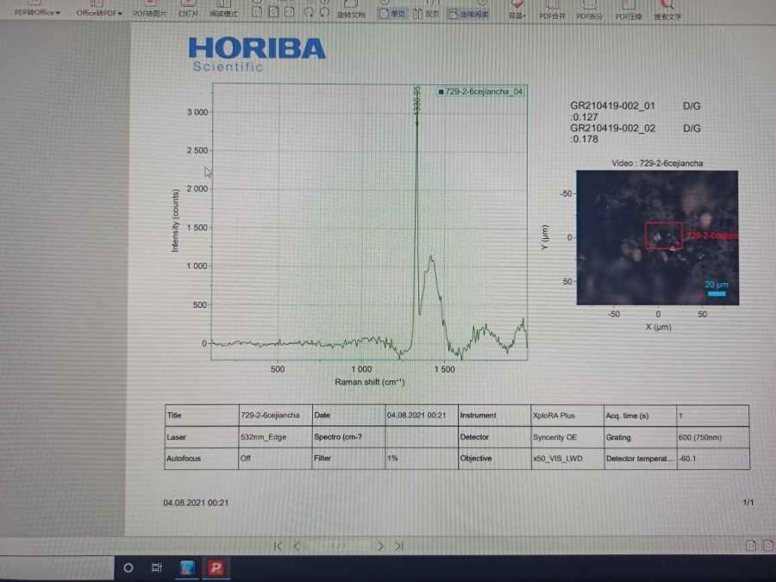Click the red WPS PDF taskbar icon
The image size is (776, 582).
[x=216, y=567]
